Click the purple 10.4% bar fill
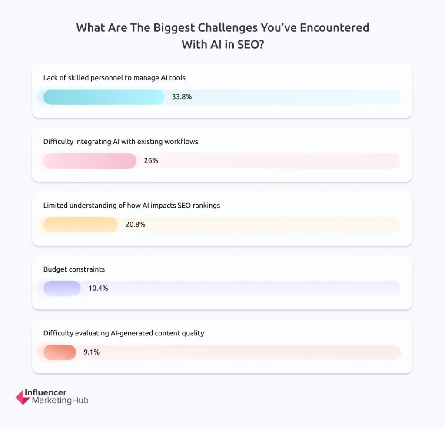Viewport: 445px width, 428px height. [62, 289]
